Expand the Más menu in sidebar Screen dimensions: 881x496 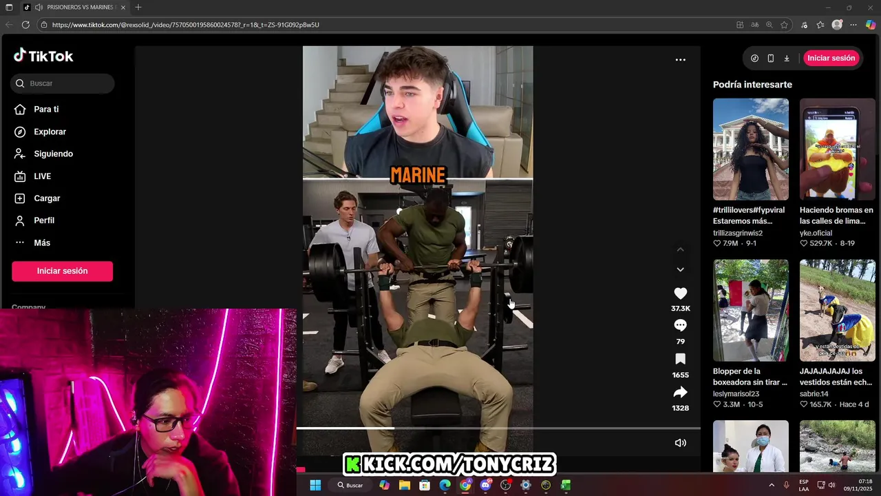(x=42, y=242)
